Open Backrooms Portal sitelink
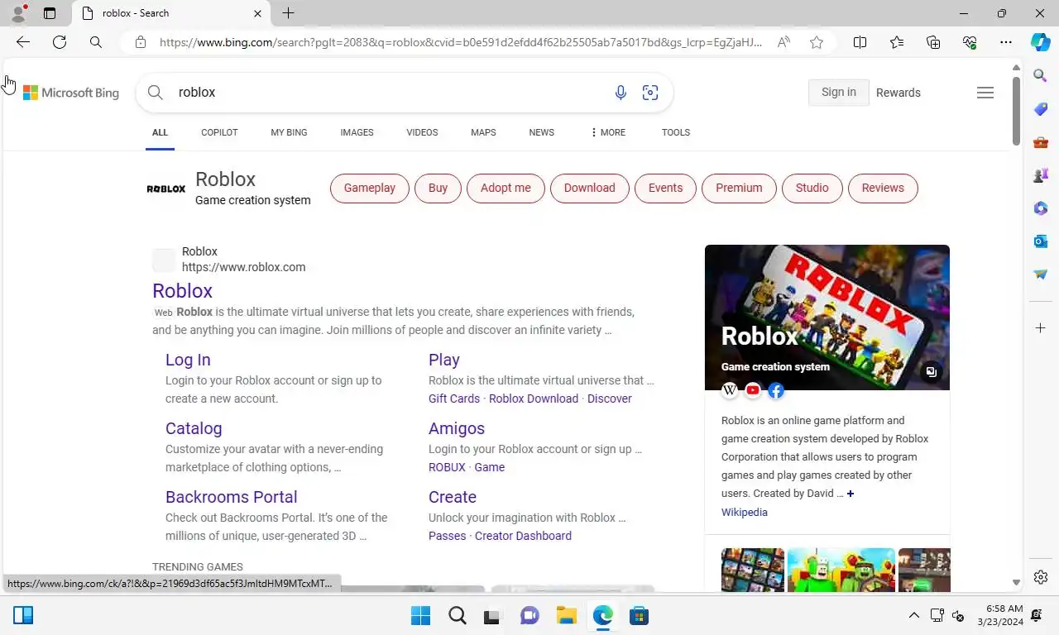The height and width of the screenshot is (635, 1059). point(231,497)
